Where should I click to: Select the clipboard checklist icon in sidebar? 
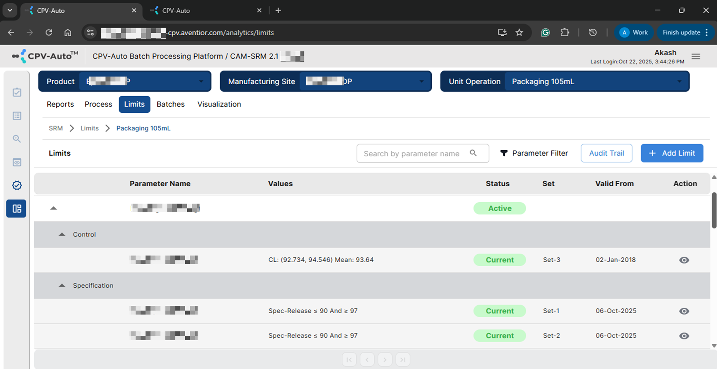coord(17,92)
